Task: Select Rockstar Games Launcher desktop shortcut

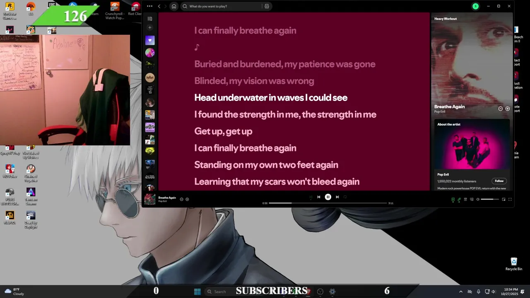Action: [x=10, y=11]
